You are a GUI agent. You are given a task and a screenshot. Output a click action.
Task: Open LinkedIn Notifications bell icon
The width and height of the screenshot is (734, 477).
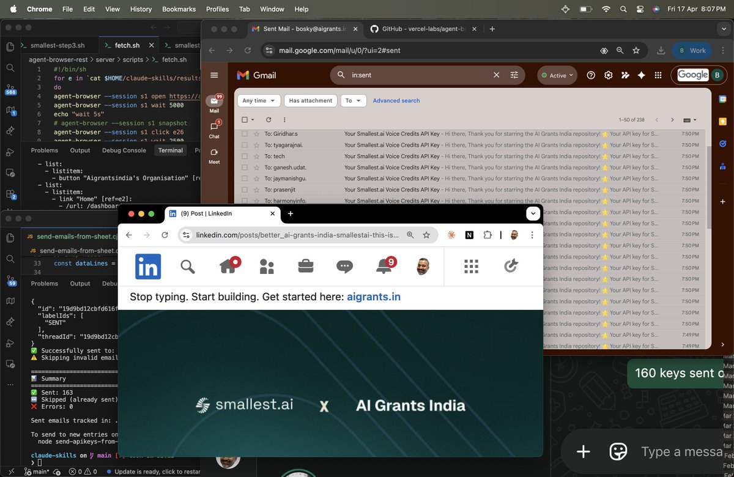(x=385, y=265)
